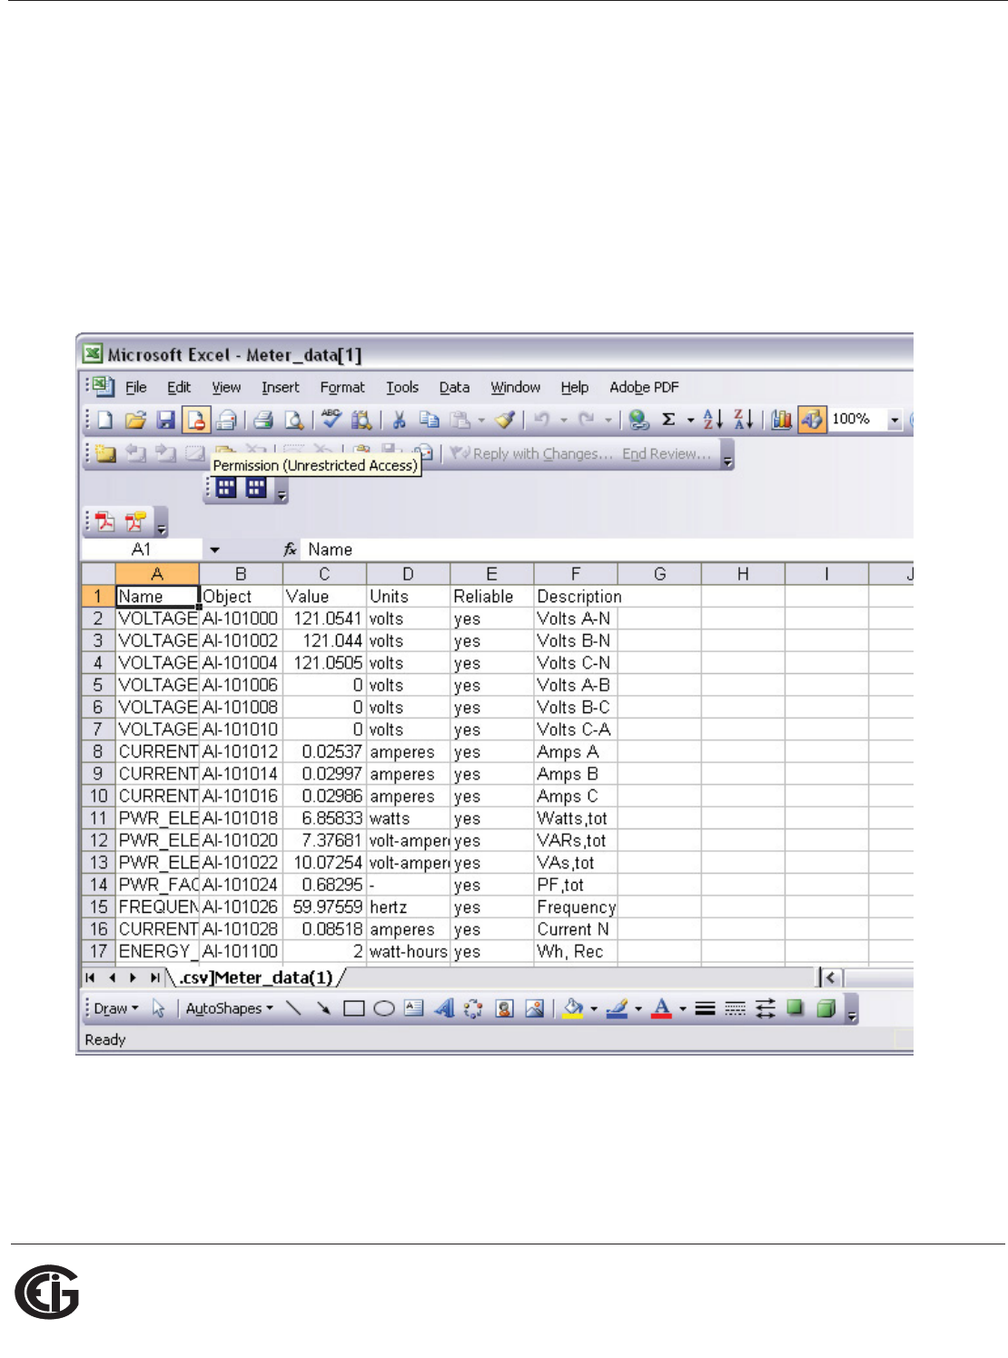The width and height of the screenshot is (1008, 1358).
Task: Click the AutoSum sigma icon
Action: (668, 420)
